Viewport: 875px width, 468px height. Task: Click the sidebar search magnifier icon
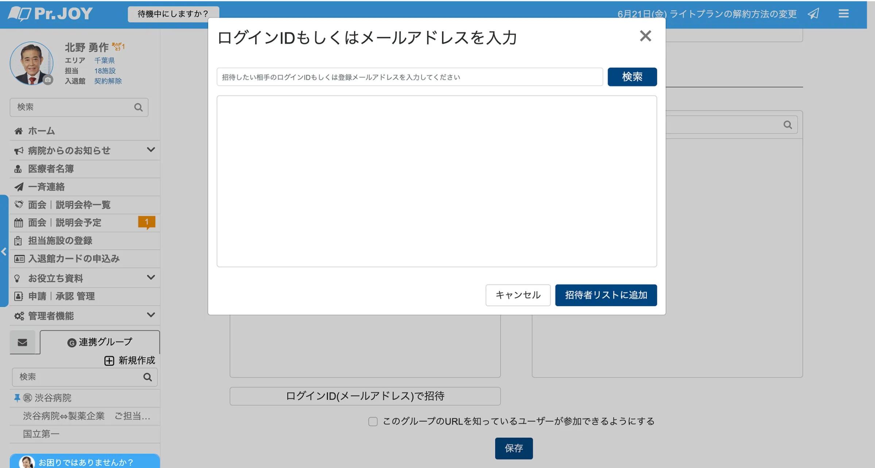(x=138, y=107)
